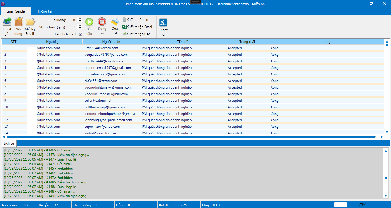Screen dimensions: 391x208
Task: Sort by the Tiêu đề column header
Action: point(183,42)
